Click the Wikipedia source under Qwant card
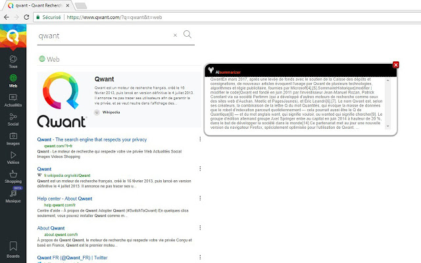 coord(107,112)
